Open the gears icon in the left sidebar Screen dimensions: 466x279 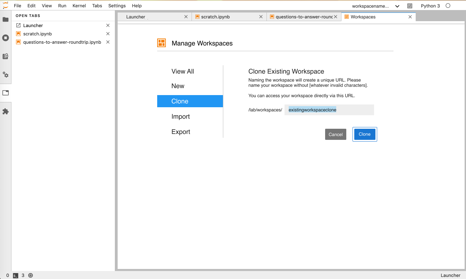tap(6, 75)
